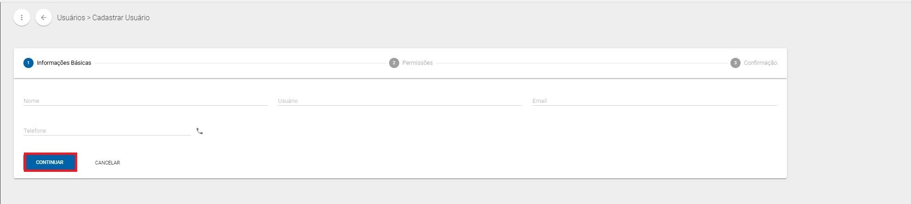
Task: Click the back arrow button
Action: pyautogui.click(x=44, y=17)
